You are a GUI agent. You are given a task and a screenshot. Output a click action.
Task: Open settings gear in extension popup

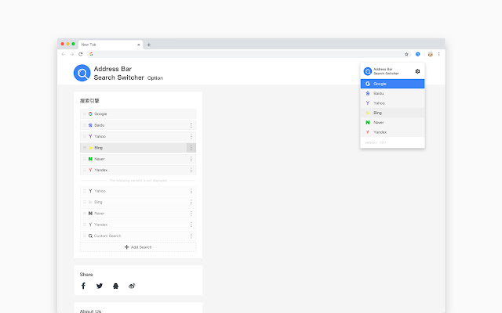[417, 71]
